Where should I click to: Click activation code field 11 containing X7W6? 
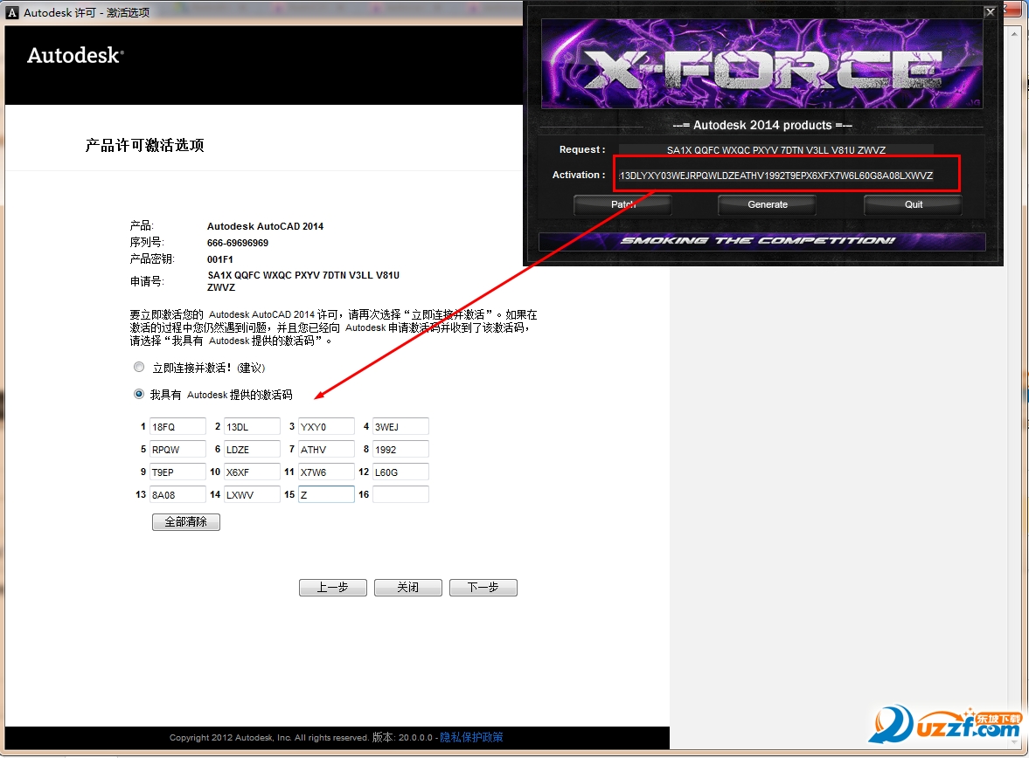tap(326, 472)
